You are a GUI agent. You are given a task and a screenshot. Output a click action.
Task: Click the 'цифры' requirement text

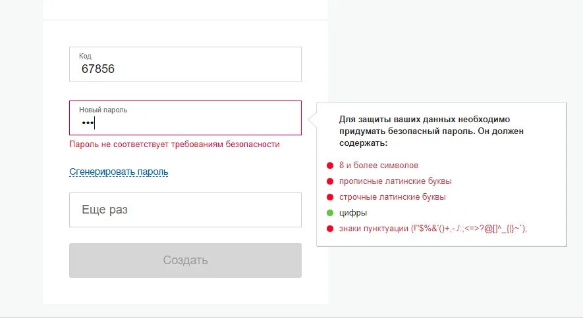tap(353, 213)
